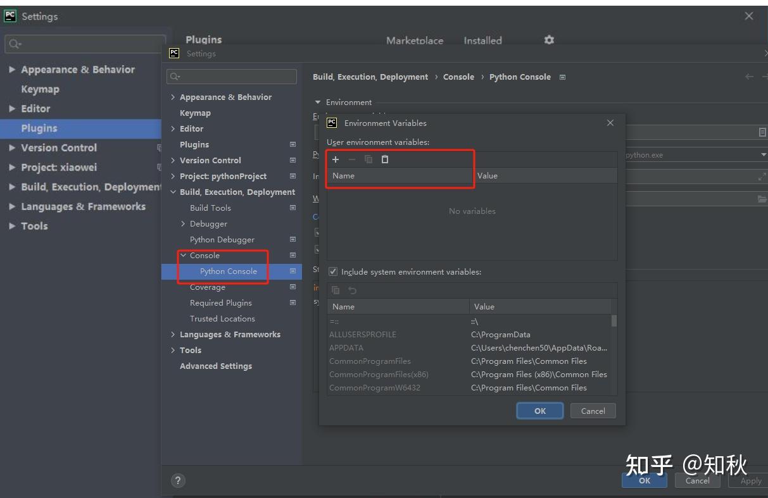768x498 pixels.
Task: Expand the Editor node in inner settings
Action: coord(173,129)
